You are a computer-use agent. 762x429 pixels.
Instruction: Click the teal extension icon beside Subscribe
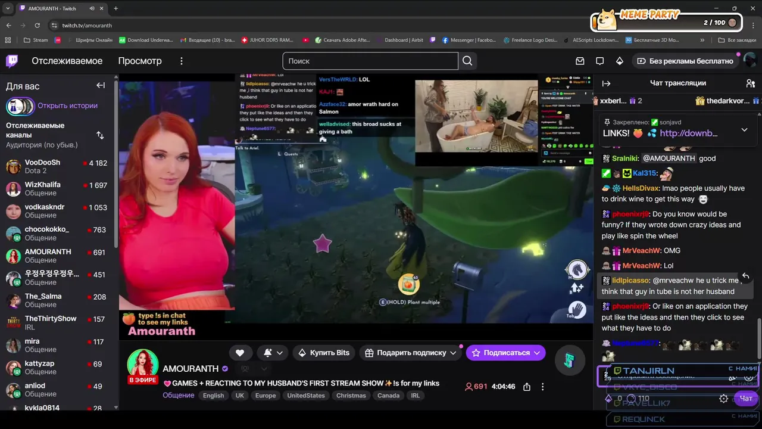(569, 360)
